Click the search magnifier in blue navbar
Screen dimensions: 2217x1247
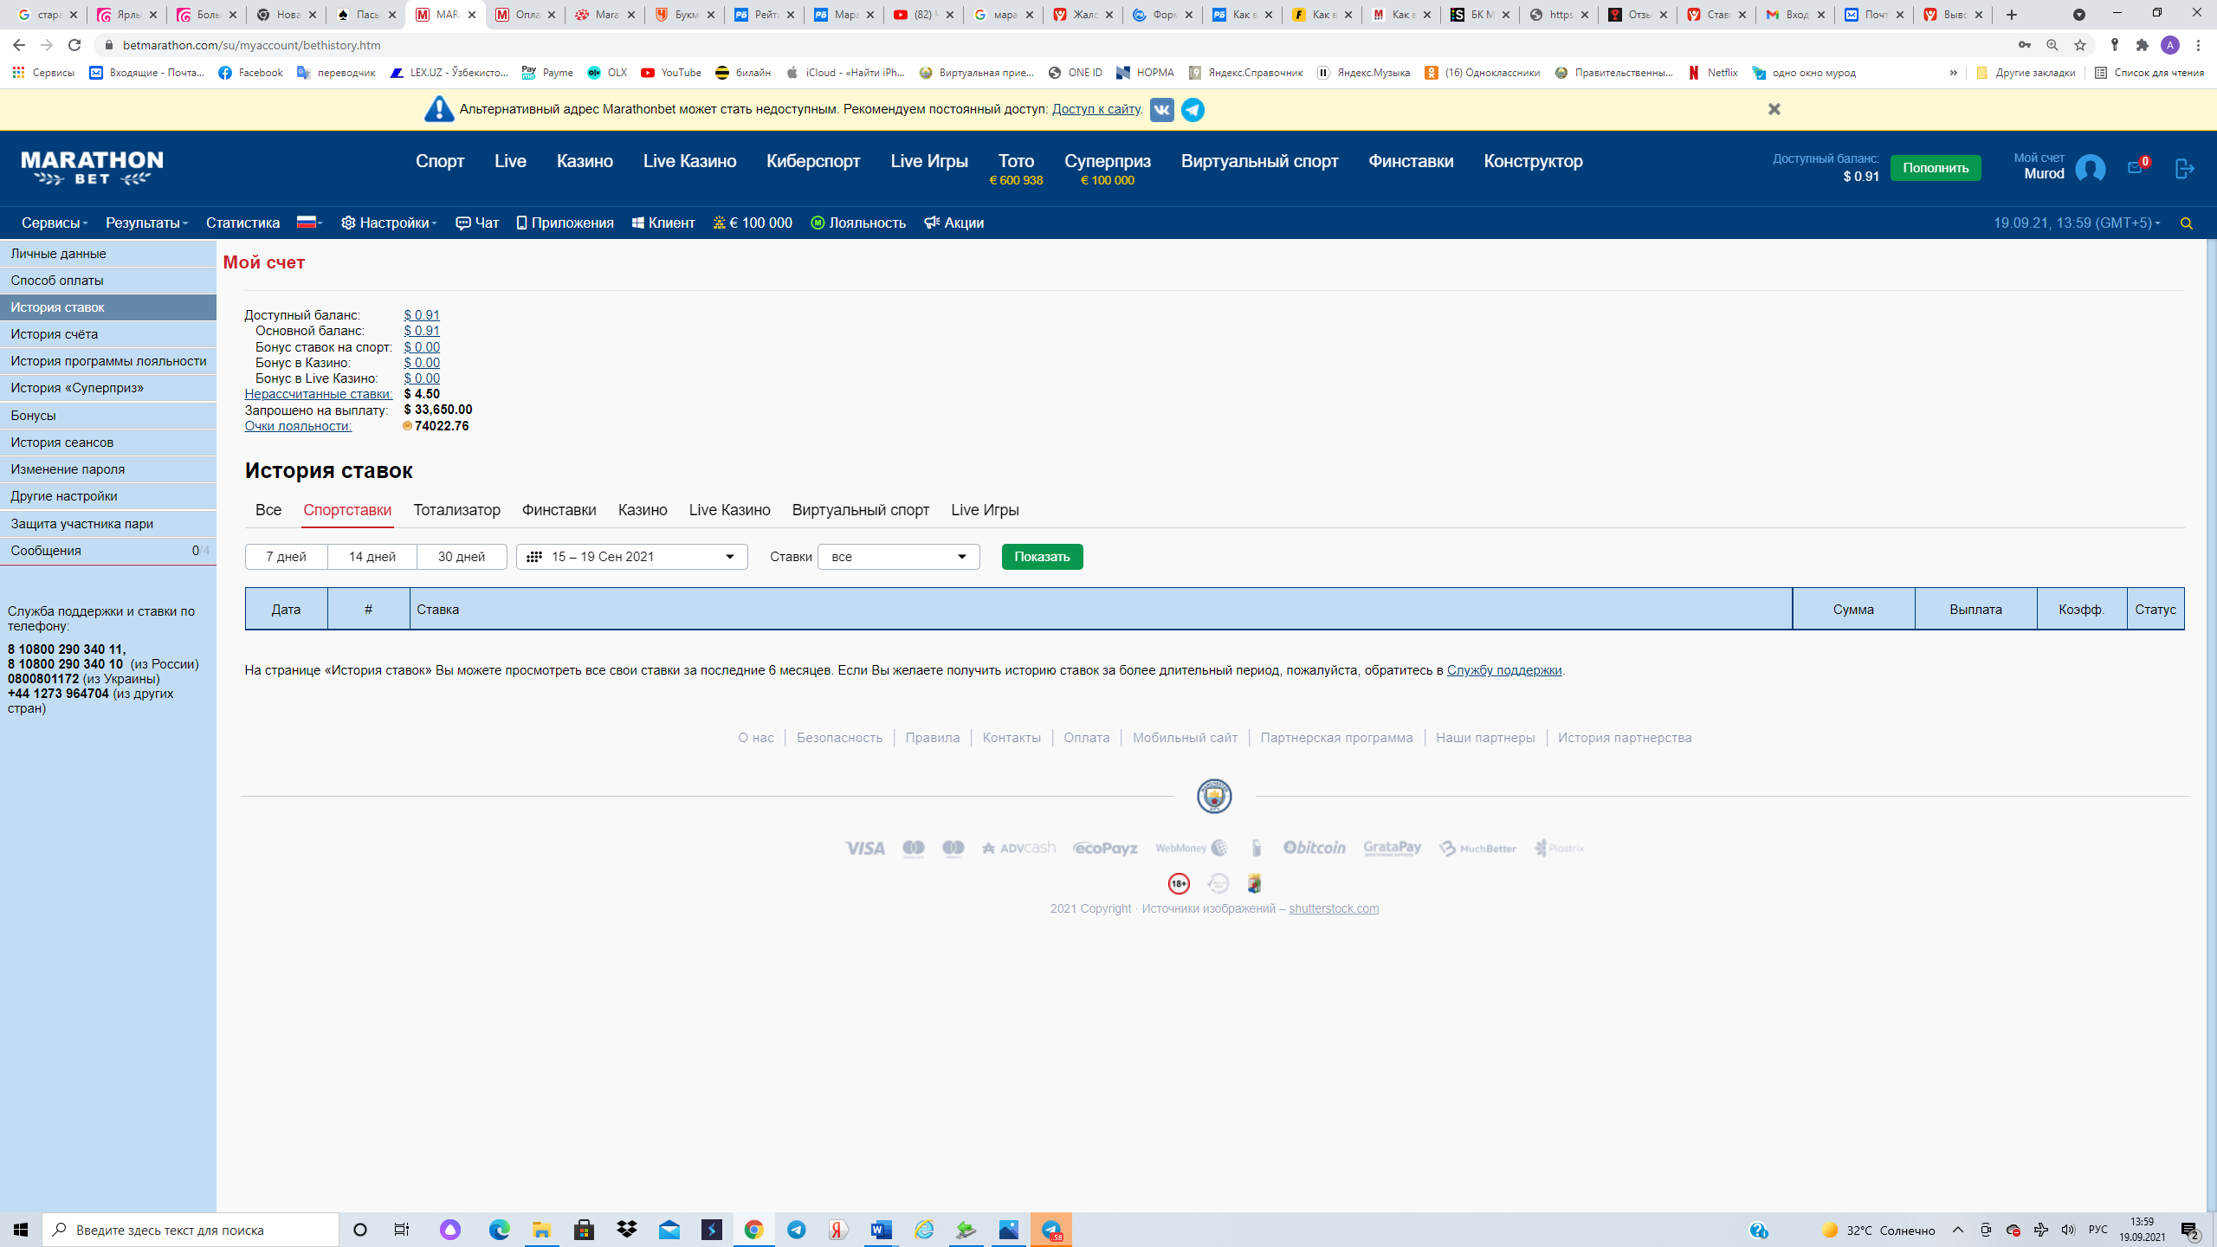[x=2186, y=223]
